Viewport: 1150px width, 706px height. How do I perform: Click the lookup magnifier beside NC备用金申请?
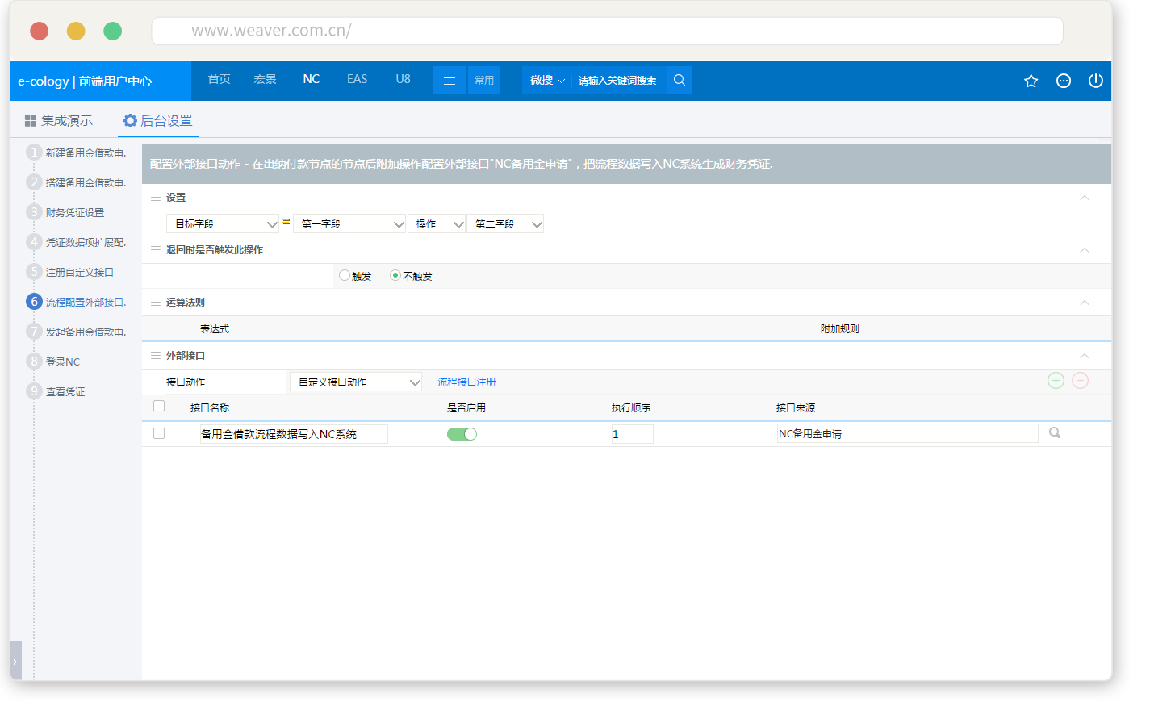(1055, 433)
